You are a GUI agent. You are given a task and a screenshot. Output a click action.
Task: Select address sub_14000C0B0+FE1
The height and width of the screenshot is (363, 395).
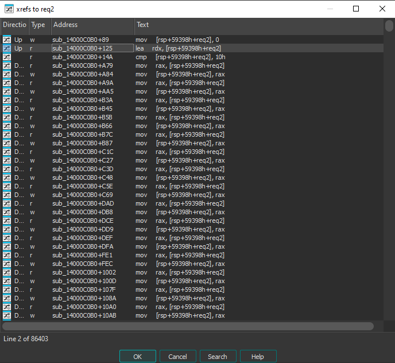pyautogui.click(x=82, y=255)
